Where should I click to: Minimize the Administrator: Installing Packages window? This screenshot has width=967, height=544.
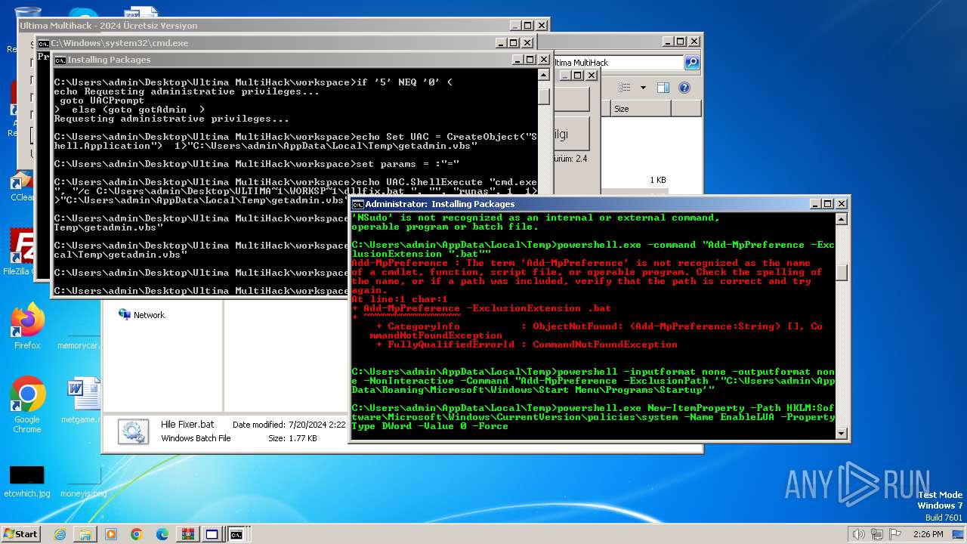point(815,204)
